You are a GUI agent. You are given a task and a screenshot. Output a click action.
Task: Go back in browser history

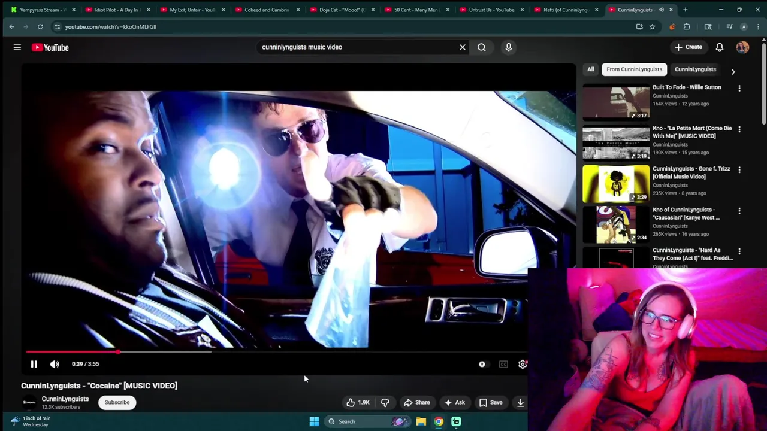pyautogui.click(x=11, y=26)
